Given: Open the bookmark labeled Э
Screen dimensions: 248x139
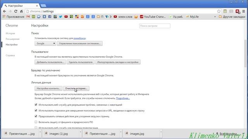Looking at the screenshot, I should coord(108,17).
